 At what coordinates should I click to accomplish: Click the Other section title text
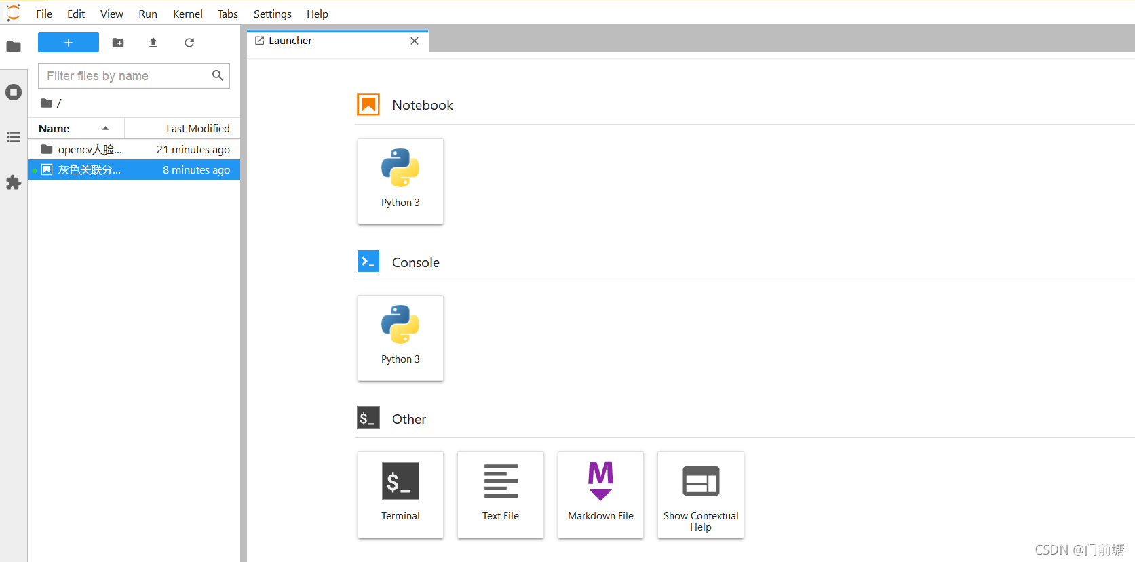[x=409, y=419]
